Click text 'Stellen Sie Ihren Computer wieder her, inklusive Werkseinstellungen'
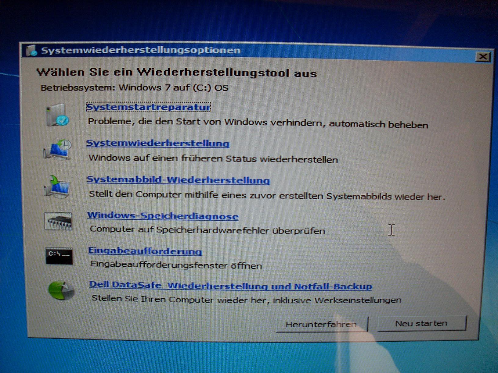 [x=247, y=299]
